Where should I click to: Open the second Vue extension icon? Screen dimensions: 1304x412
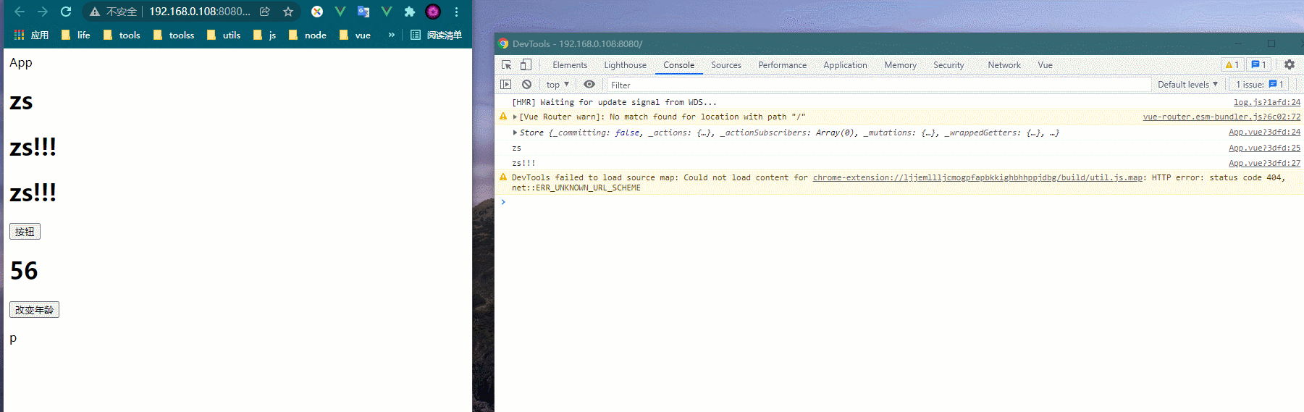tap(387, 12)
